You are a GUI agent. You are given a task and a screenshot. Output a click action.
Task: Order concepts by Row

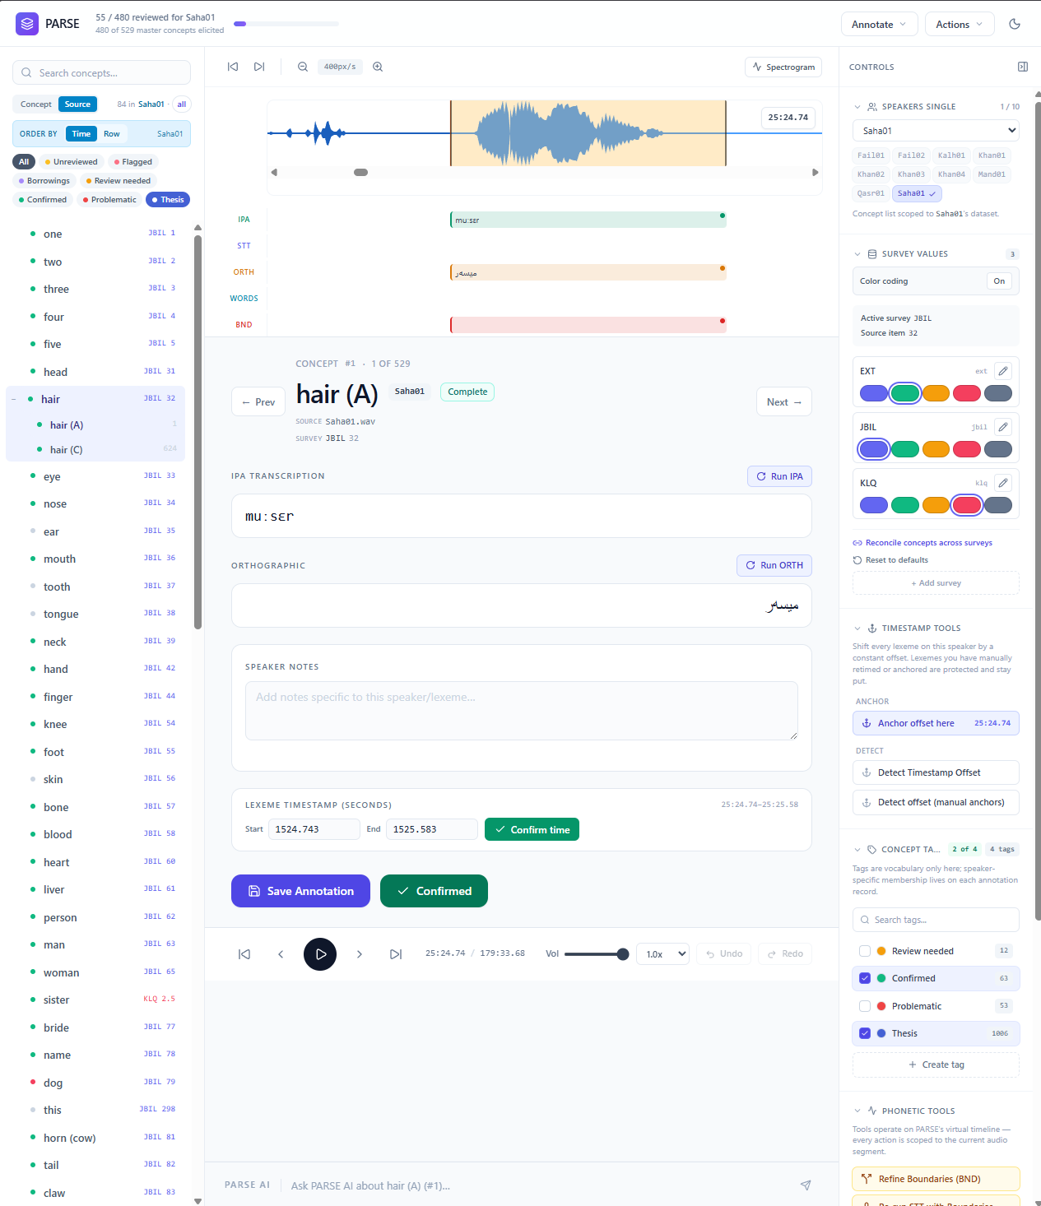tap(112, 134)
